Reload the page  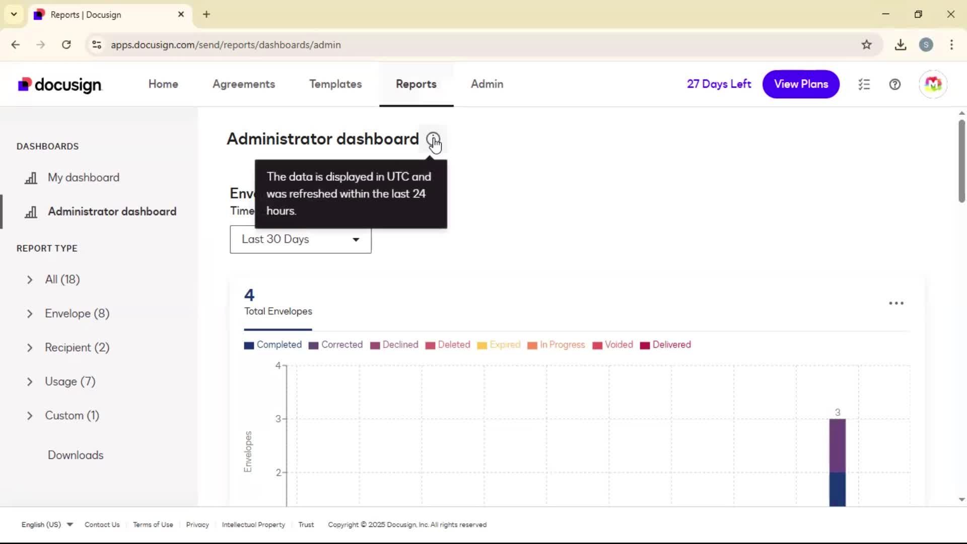[x=66, y=45]
